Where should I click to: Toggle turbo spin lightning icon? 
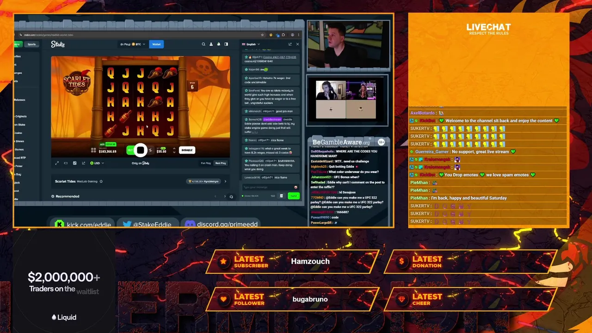(150, 150)
